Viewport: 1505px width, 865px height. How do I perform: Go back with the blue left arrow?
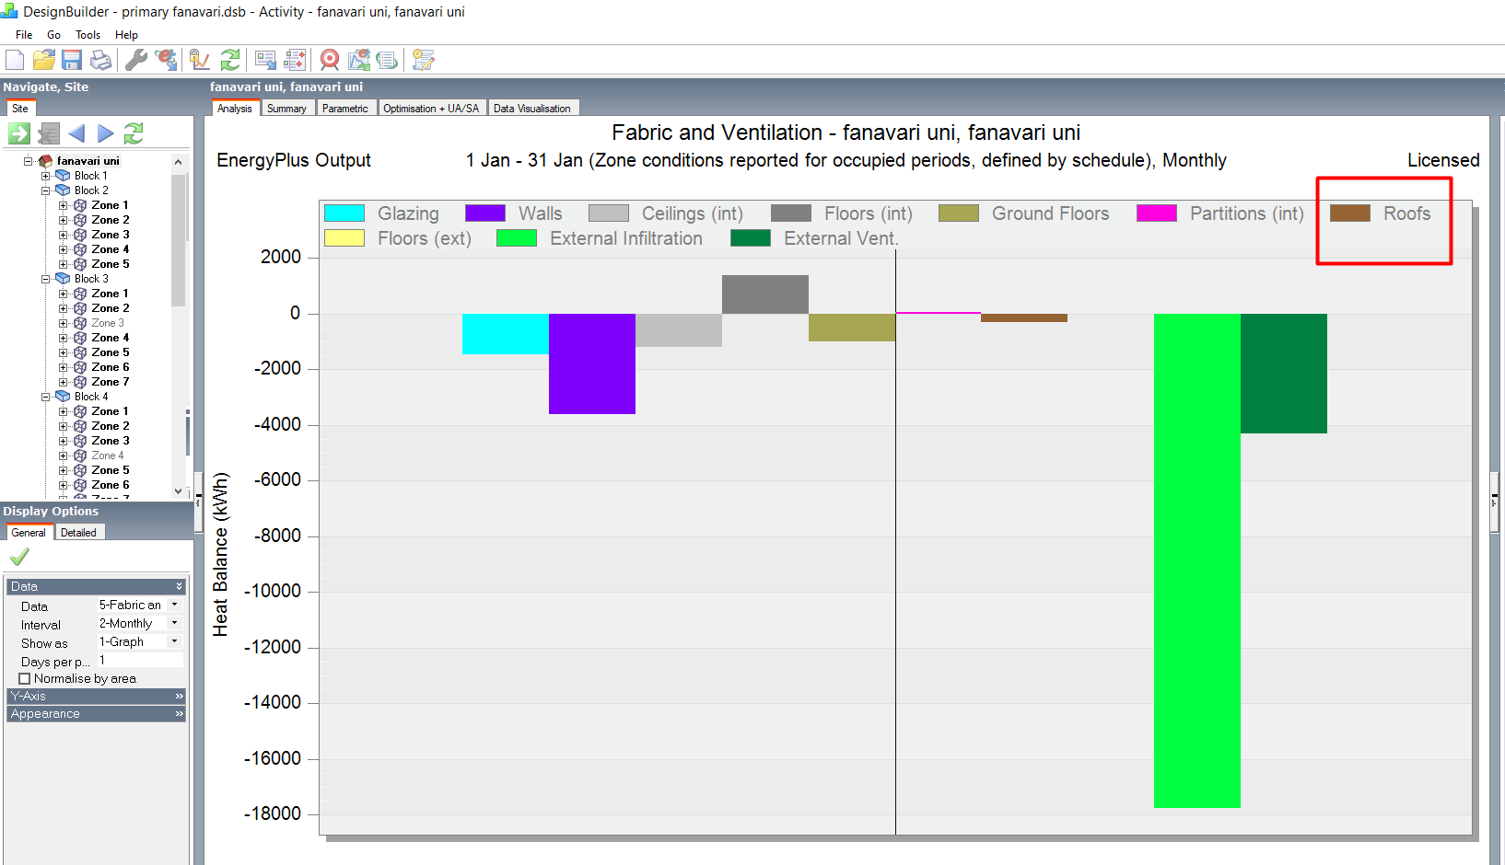point(76,133)
